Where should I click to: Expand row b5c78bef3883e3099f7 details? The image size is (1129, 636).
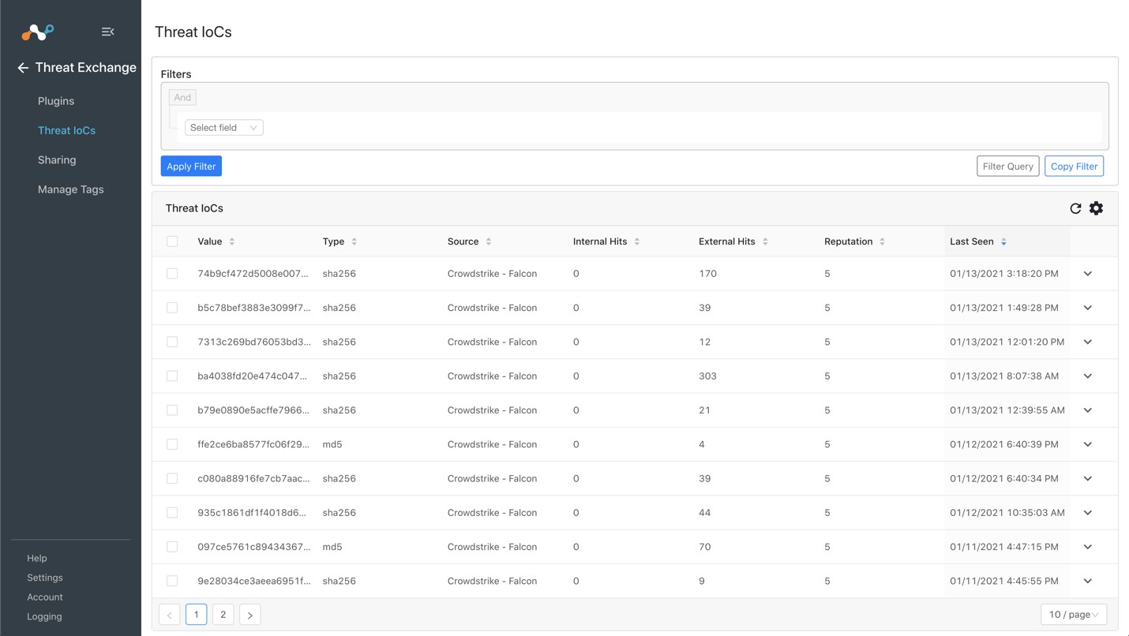click(x=1088, y=308)
